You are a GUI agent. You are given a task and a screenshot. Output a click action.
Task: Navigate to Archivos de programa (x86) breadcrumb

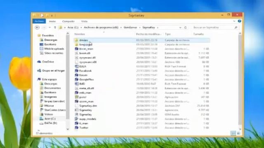click(x=101, y=28)
